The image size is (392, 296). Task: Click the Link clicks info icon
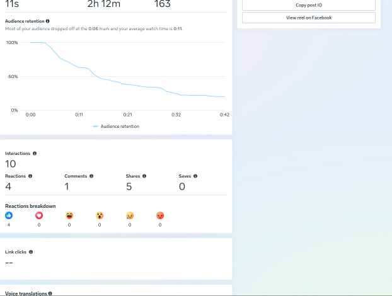[31, 252]
